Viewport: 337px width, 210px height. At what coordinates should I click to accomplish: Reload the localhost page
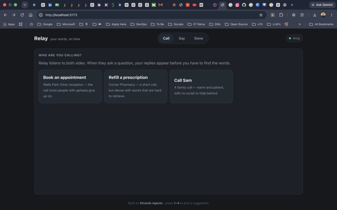(22, 15)
